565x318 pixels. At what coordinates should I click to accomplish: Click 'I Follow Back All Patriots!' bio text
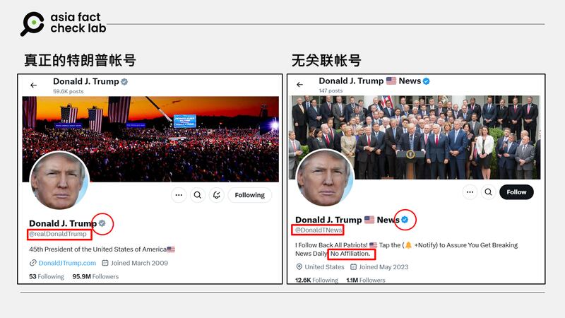331,245
